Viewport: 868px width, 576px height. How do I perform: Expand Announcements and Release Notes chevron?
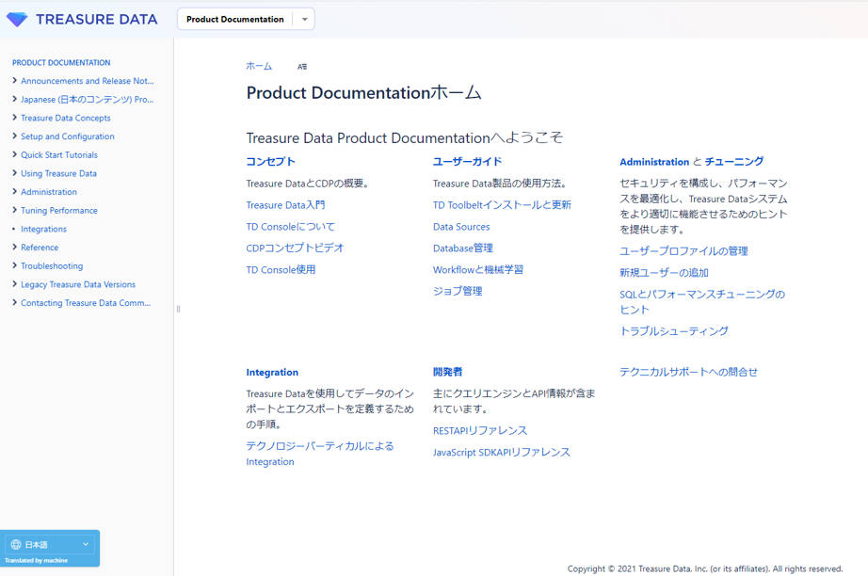click(14, 81)
